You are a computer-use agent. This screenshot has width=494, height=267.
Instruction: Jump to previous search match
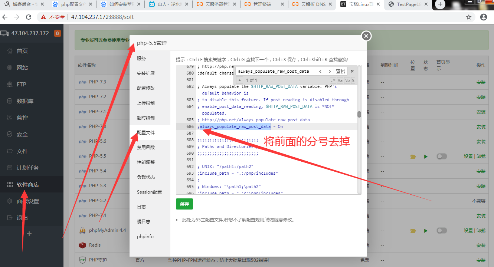pos(320,71)
